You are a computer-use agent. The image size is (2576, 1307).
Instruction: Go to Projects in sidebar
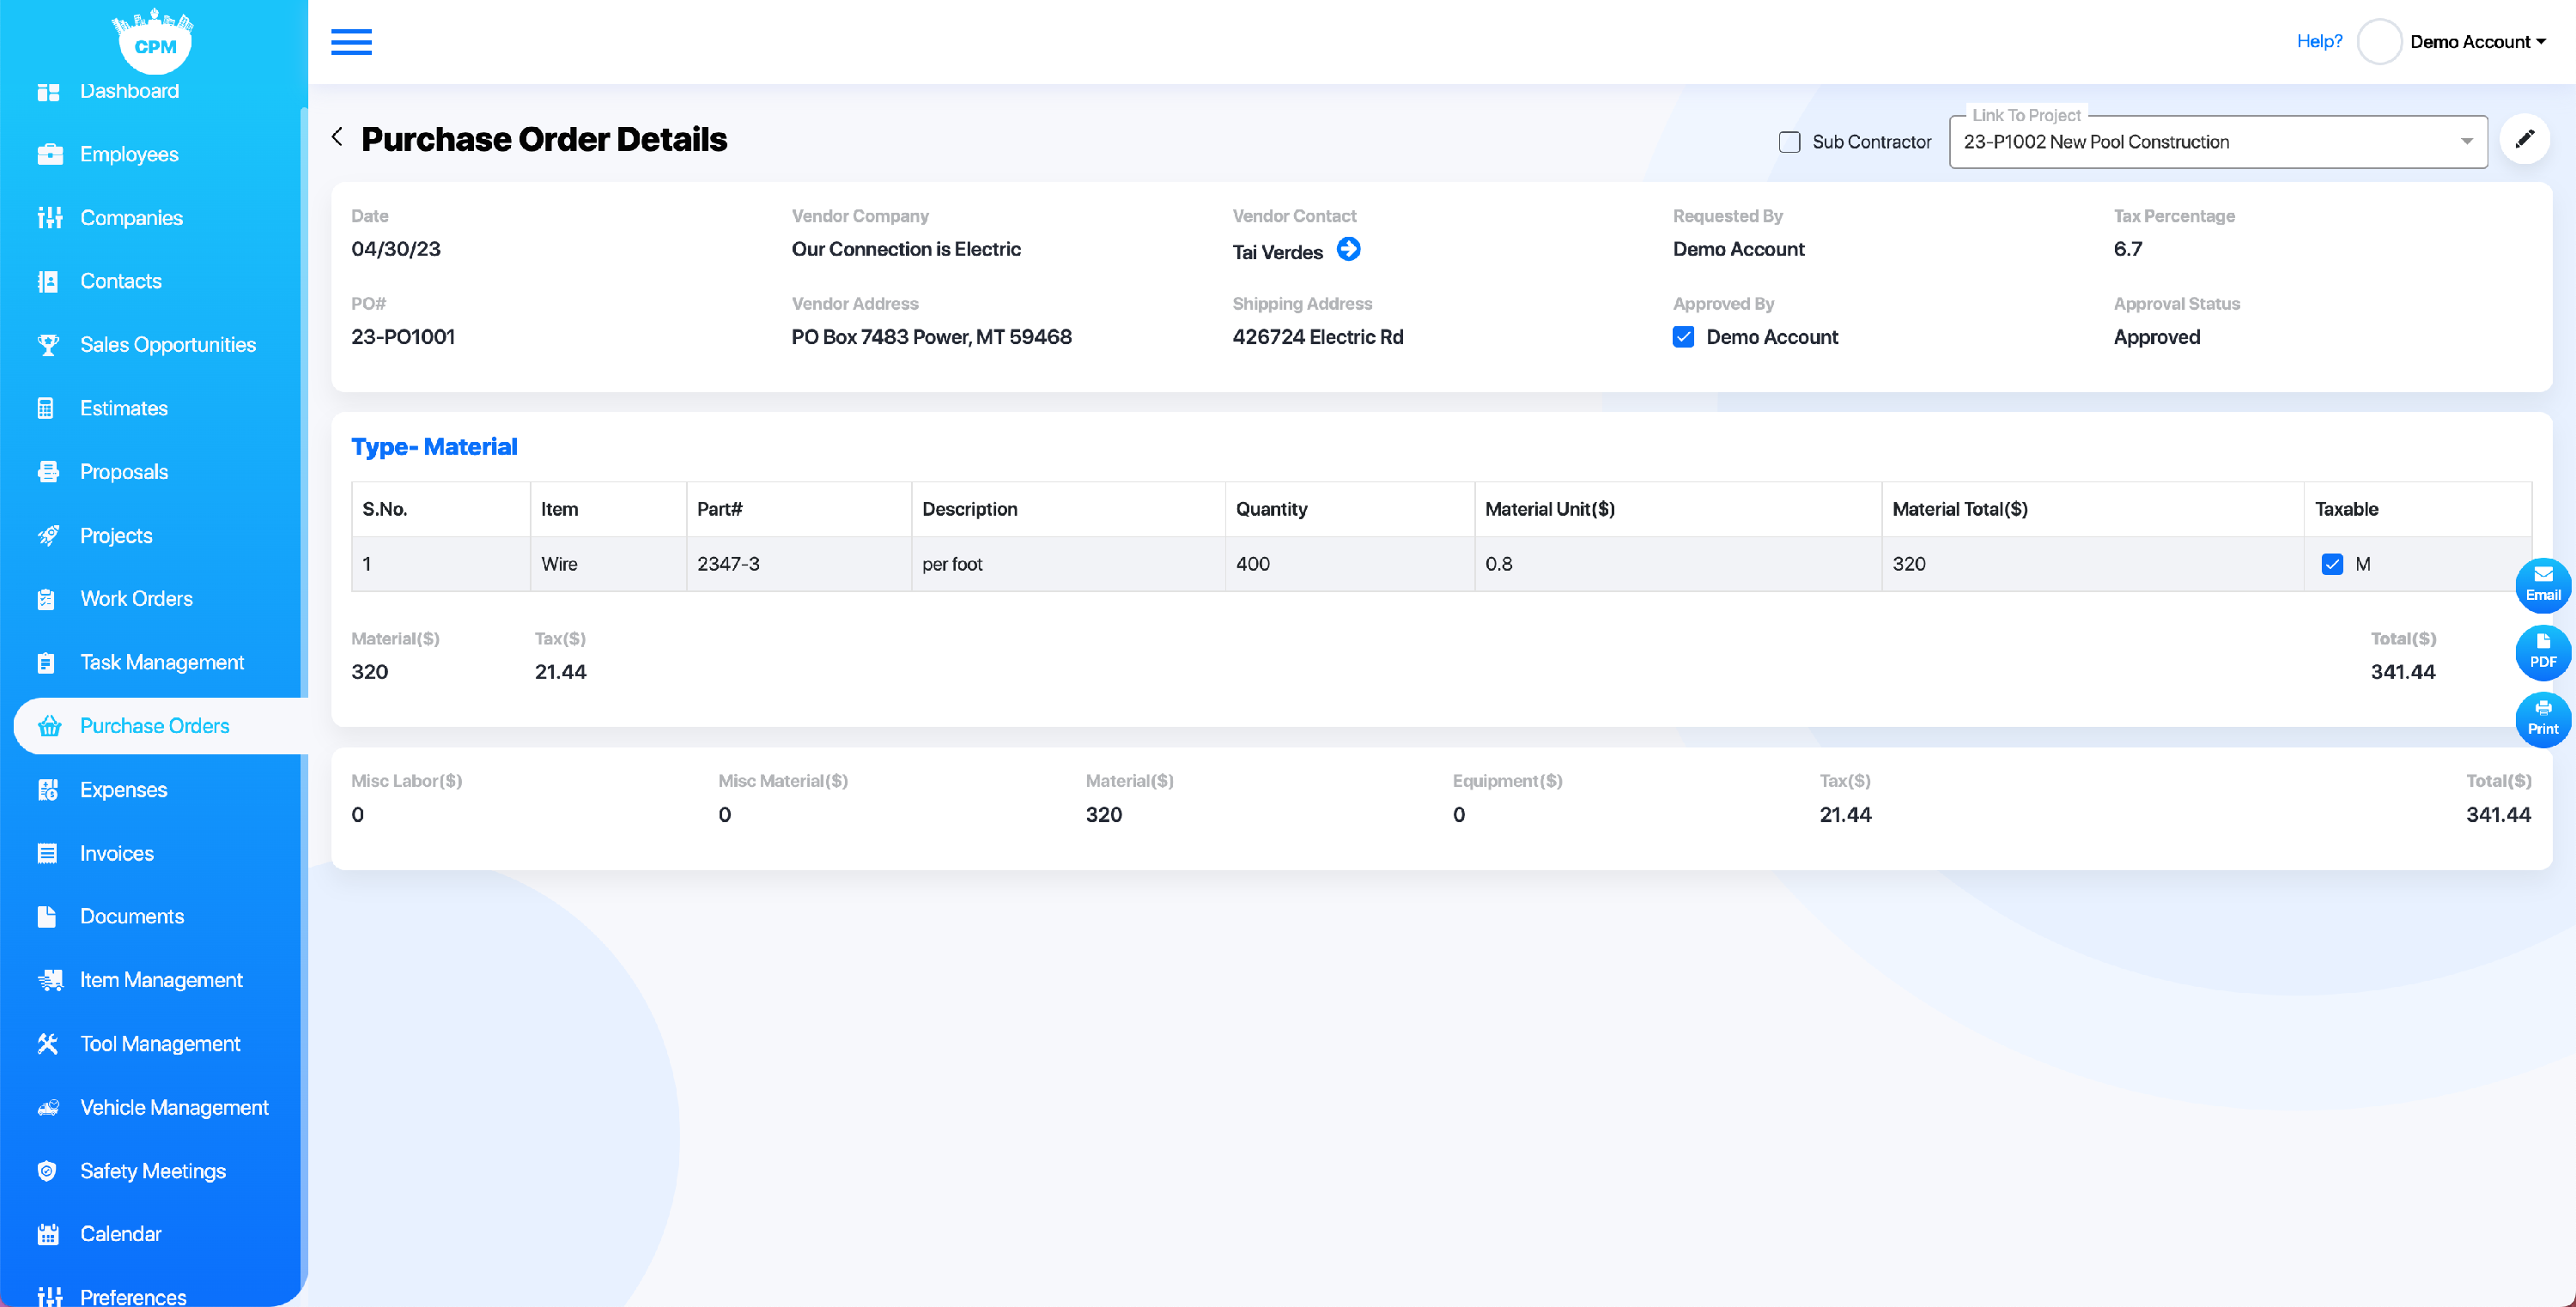tap(116, 536)
